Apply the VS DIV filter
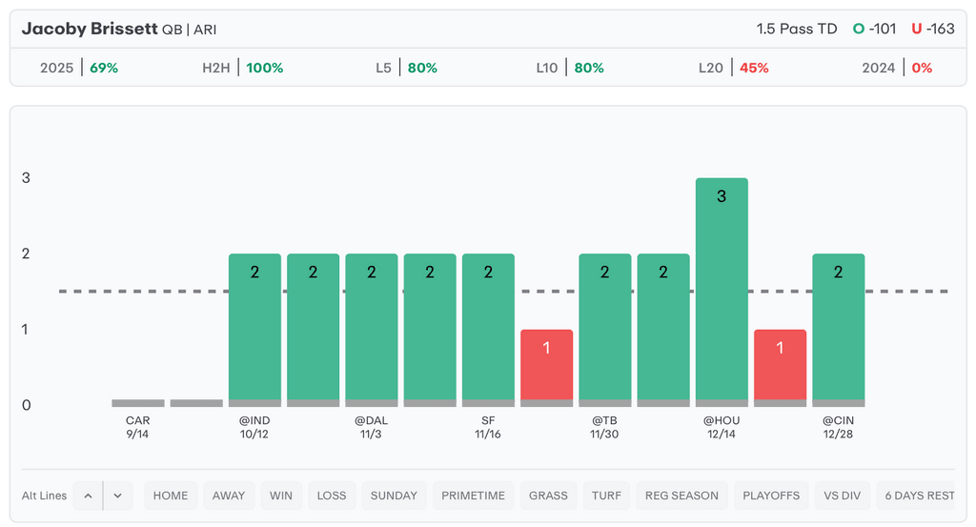This screenshot has height=527, width=976. pos(843,496)
